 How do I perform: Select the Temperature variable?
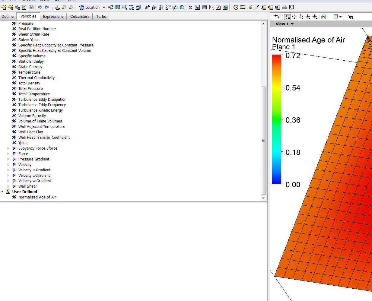tap(29, 72)
